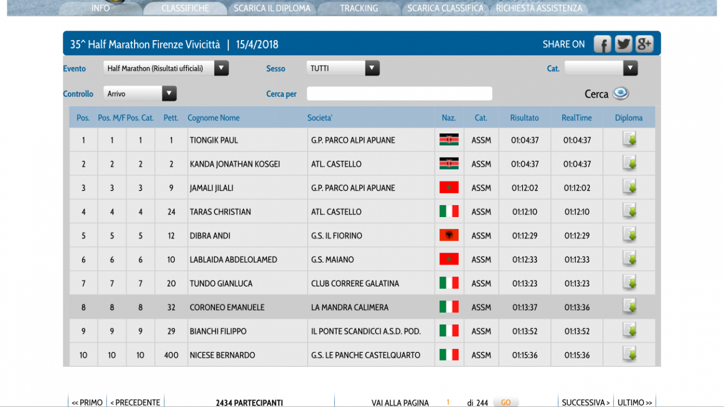Open the Sesso TUTTI dropdown
Viewport: 724px width, 407px height.
pyautogui.click(x=343, y=68)
